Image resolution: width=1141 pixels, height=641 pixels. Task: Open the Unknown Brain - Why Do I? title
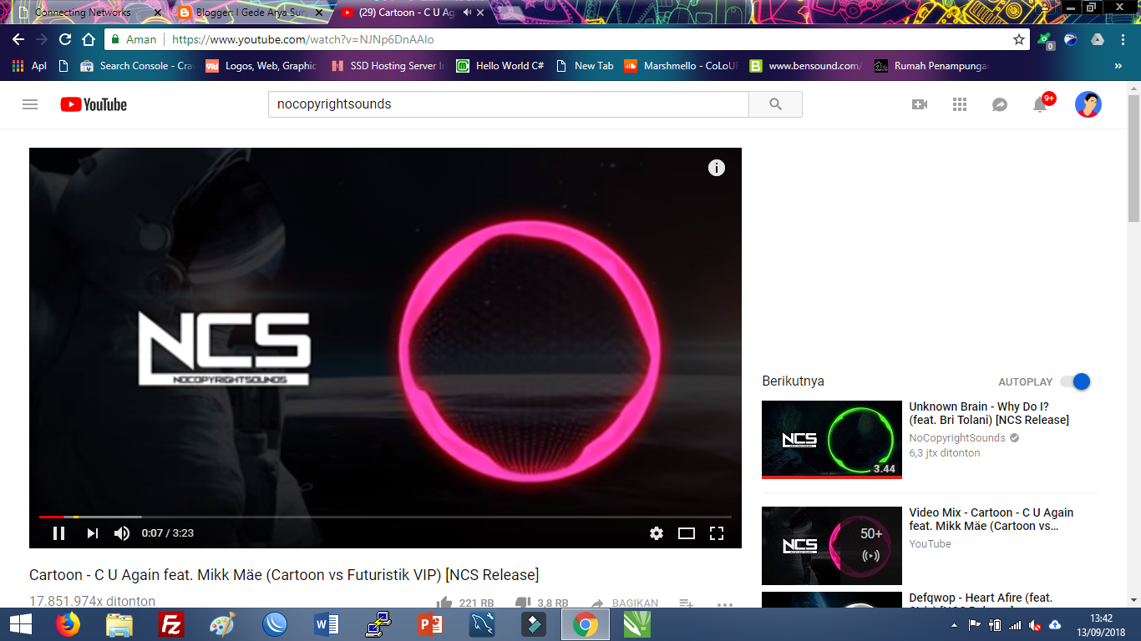point(989,413)
